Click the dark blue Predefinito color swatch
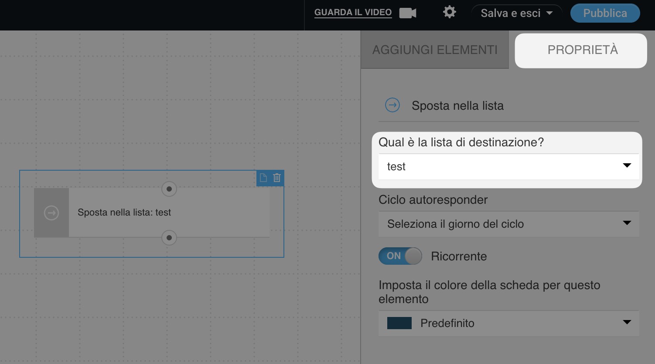Viewport: 655px width, 364px height. (x=399, y=323)
